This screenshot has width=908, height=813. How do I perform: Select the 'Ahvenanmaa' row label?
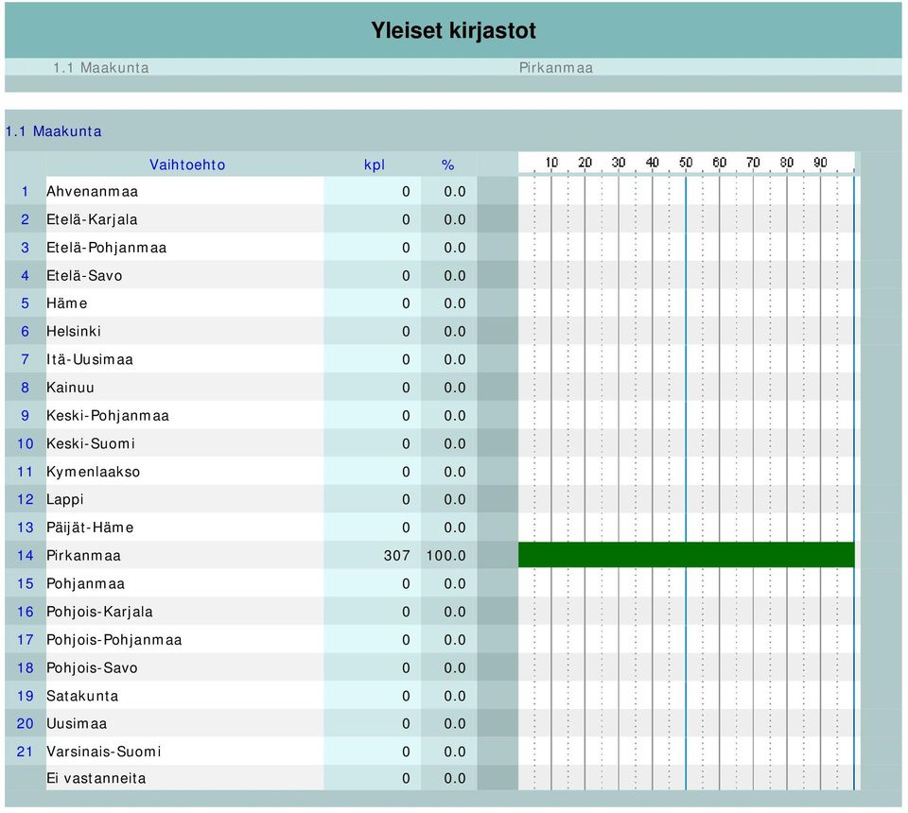pyautogui.click(x=92, y=192)
